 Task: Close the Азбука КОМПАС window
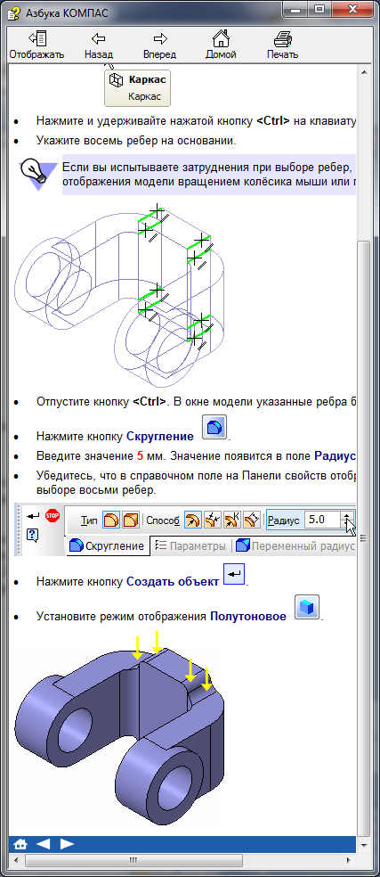coord(354,9)
